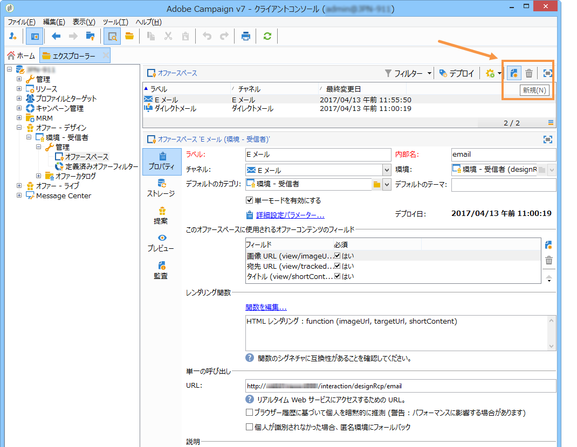Click the ラベル input field
The height and width of the screenshot is (447, 577).
point(318,155)
